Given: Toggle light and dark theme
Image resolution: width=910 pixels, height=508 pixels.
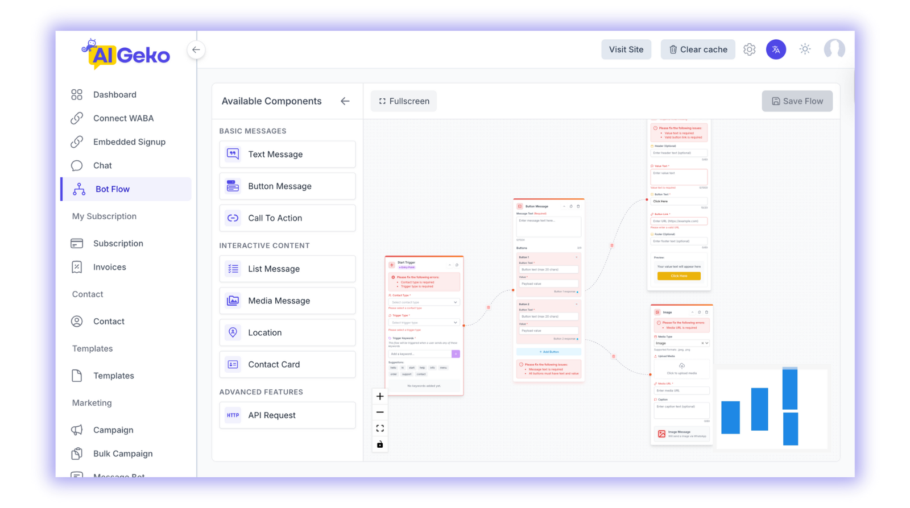Looking at the screenshot, I should click(x=805, y=49).
